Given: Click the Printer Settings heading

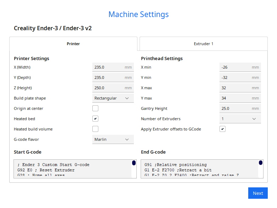Looking at the screenshot, I should click(32, 59).
